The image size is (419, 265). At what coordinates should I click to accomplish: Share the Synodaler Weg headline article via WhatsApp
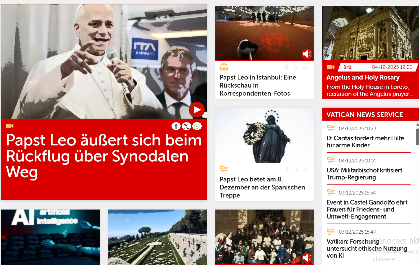pyautogui.click(x=197, y=126)
